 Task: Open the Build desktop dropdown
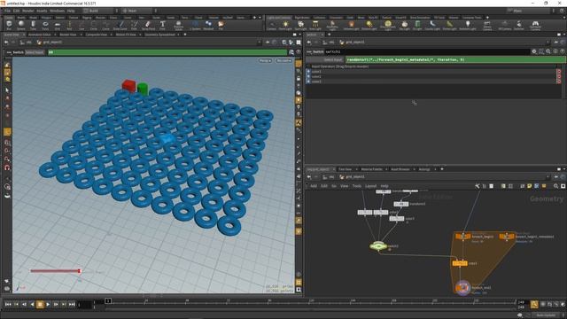[100, 11]
